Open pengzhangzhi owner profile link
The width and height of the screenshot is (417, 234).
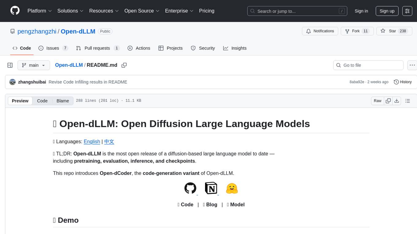37,31
